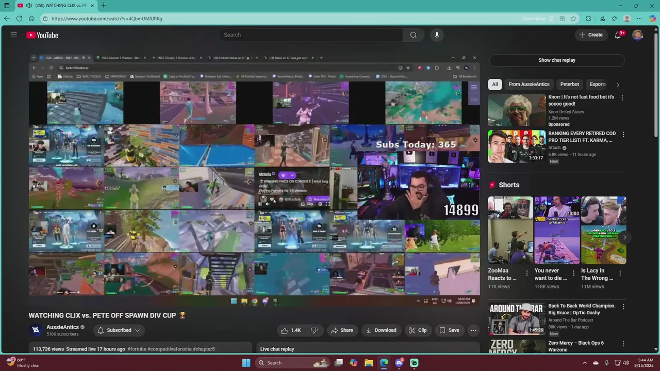The height and width of the screenshot is (371, 660).
Task: Toggle favorite star for this page
Action: 573,19
